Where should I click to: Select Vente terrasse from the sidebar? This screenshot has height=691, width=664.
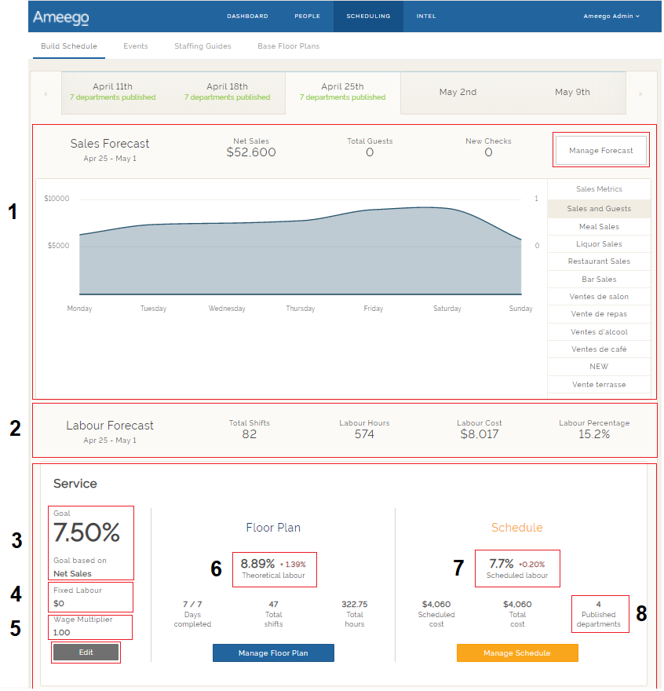tap(599, 384)
